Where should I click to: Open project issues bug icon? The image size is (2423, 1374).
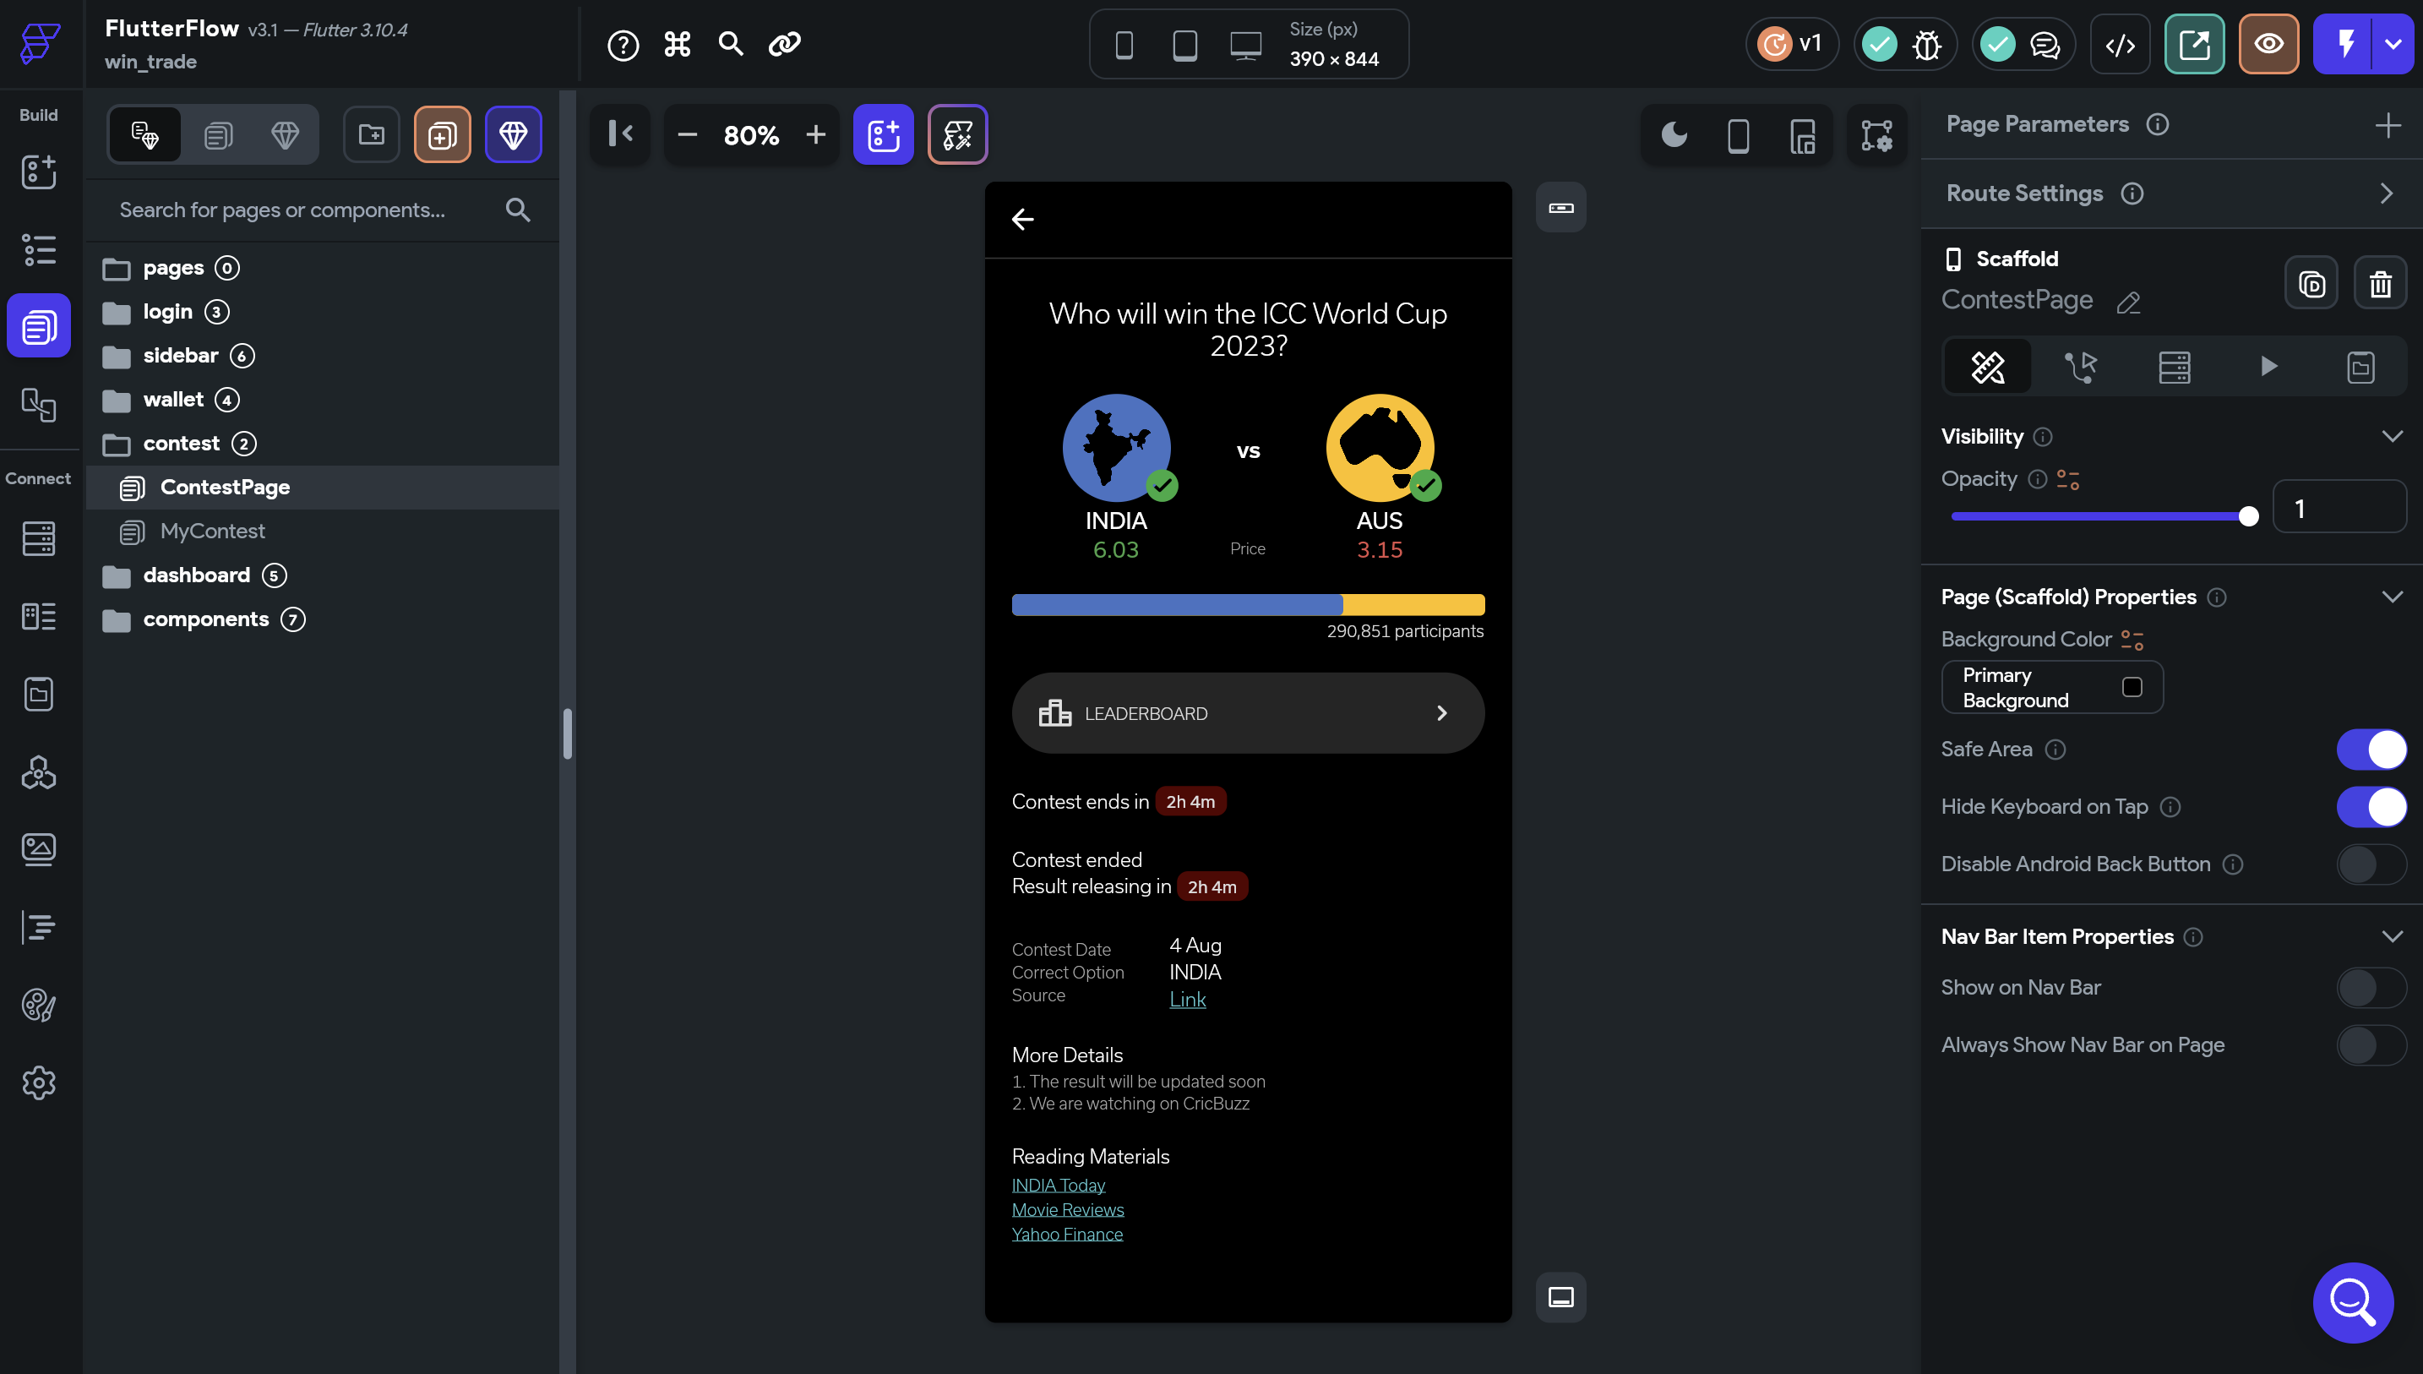point(1927,44)
